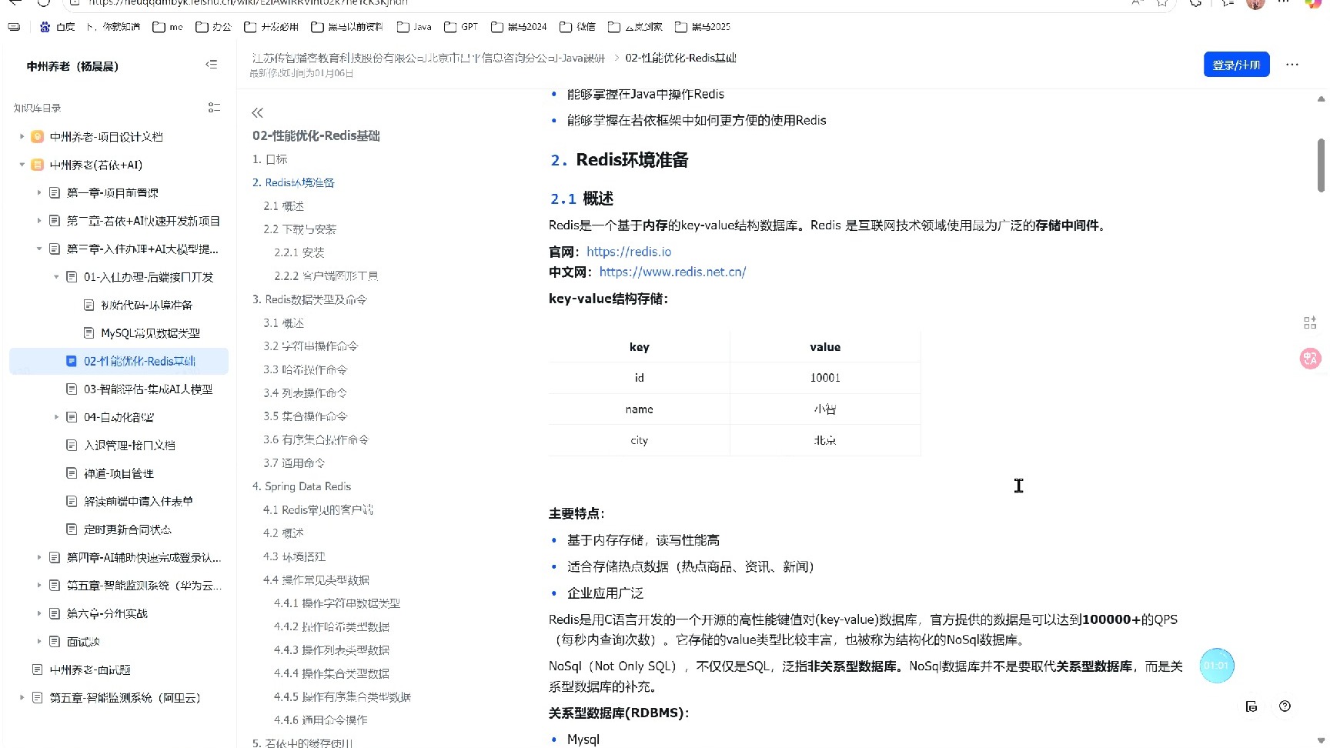This screenshot has width=1330, height=748.
Task: Expand 第四章-AI辅助 tree node
Action: [x=39, y=557]
